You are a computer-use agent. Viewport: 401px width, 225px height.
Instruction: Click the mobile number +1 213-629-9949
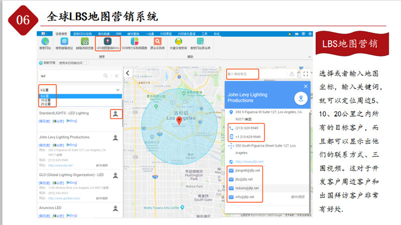pos(248,137)
